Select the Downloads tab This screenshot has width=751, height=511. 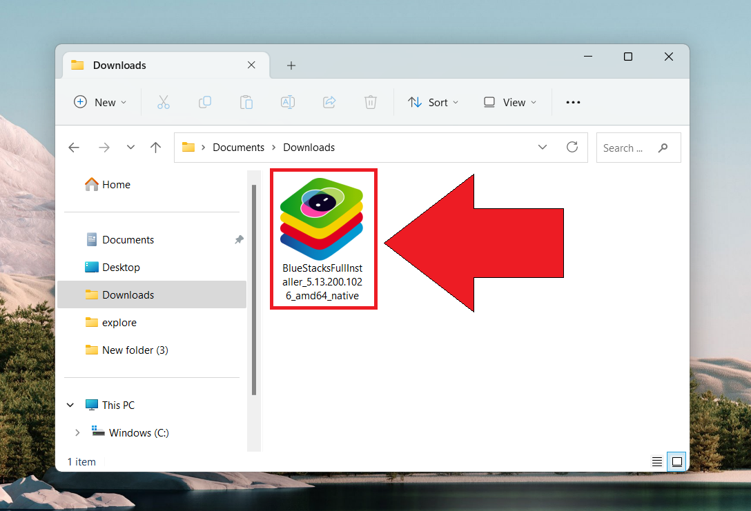[119, 65]
